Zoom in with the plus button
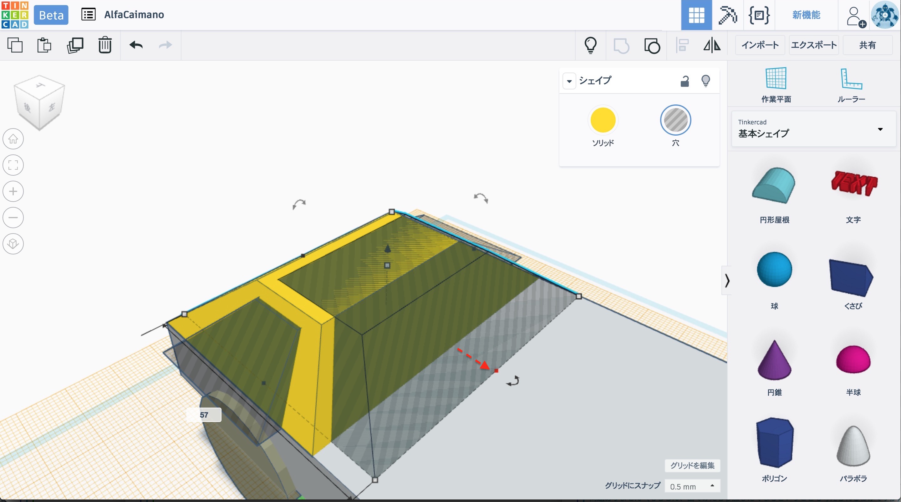The width and height of the screenshot is (901, 502). tap(13, 191)
